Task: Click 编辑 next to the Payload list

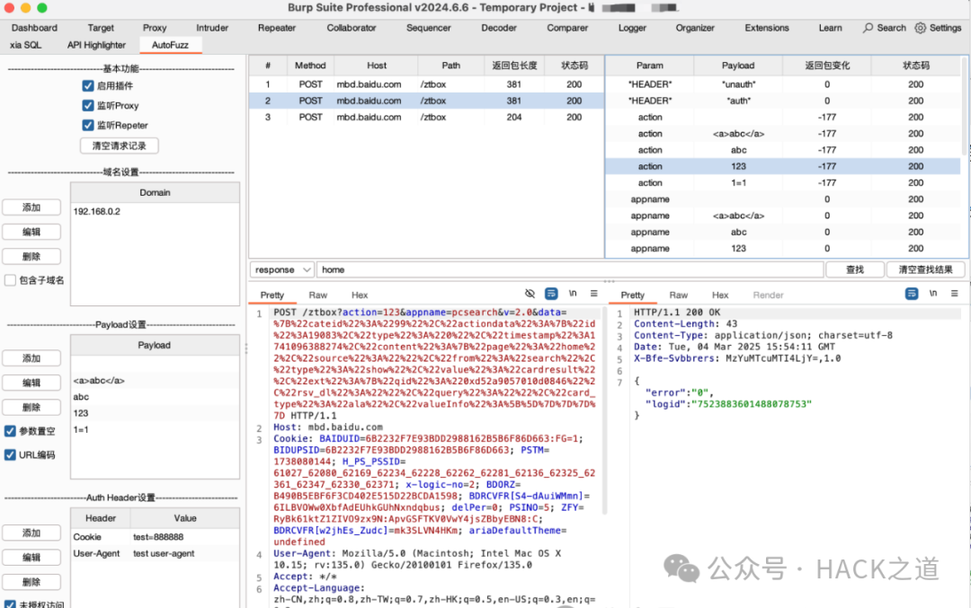Action: 31,383
